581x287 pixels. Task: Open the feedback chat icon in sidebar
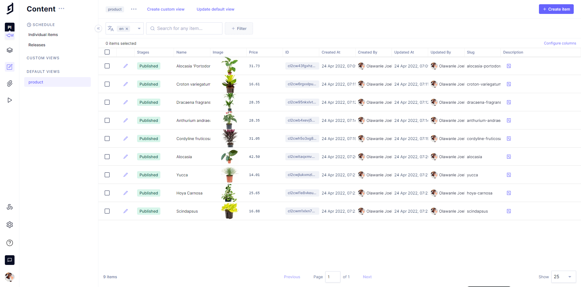tap(10, 260)
